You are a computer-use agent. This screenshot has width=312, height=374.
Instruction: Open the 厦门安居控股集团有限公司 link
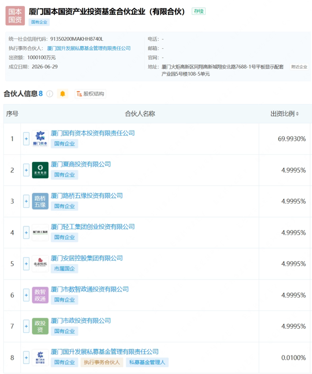pyautogui.click(x=87, y=258)
